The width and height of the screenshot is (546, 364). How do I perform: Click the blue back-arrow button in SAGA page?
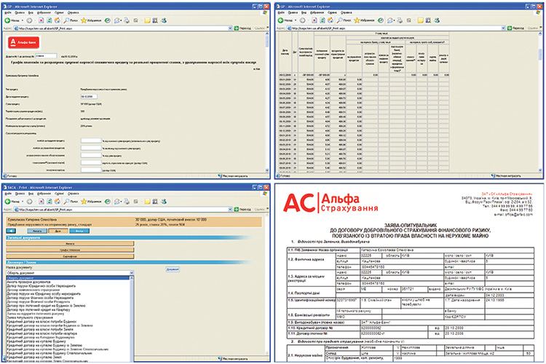pos(11,231)
